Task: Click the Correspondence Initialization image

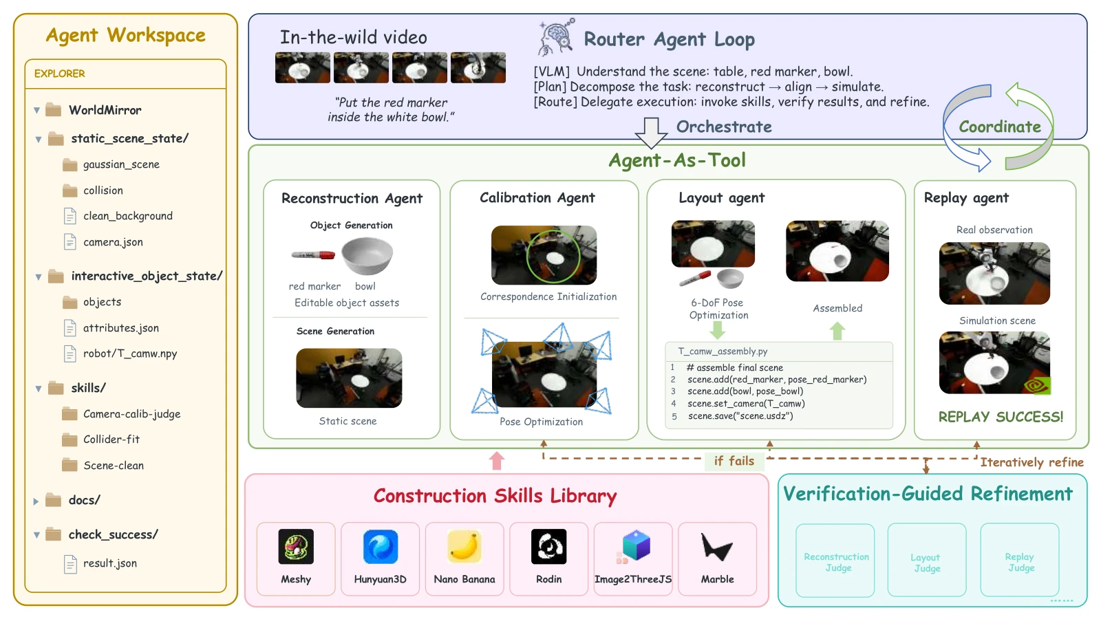Action: [544, 255]
